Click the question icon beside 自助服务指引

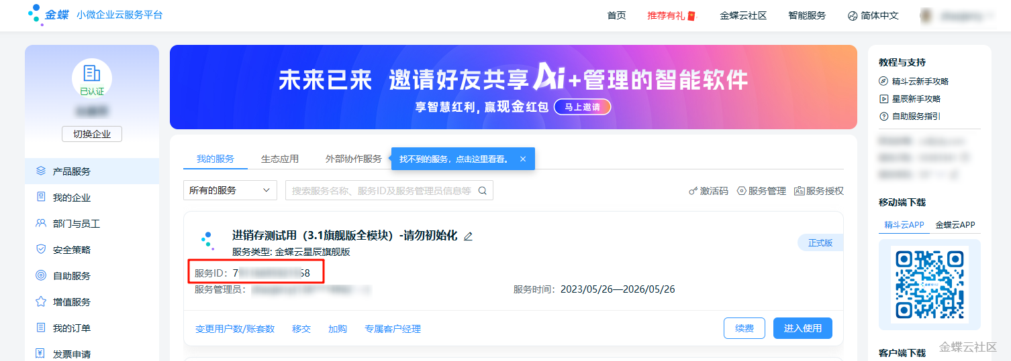pyautogui.click(x=884, y=116)
